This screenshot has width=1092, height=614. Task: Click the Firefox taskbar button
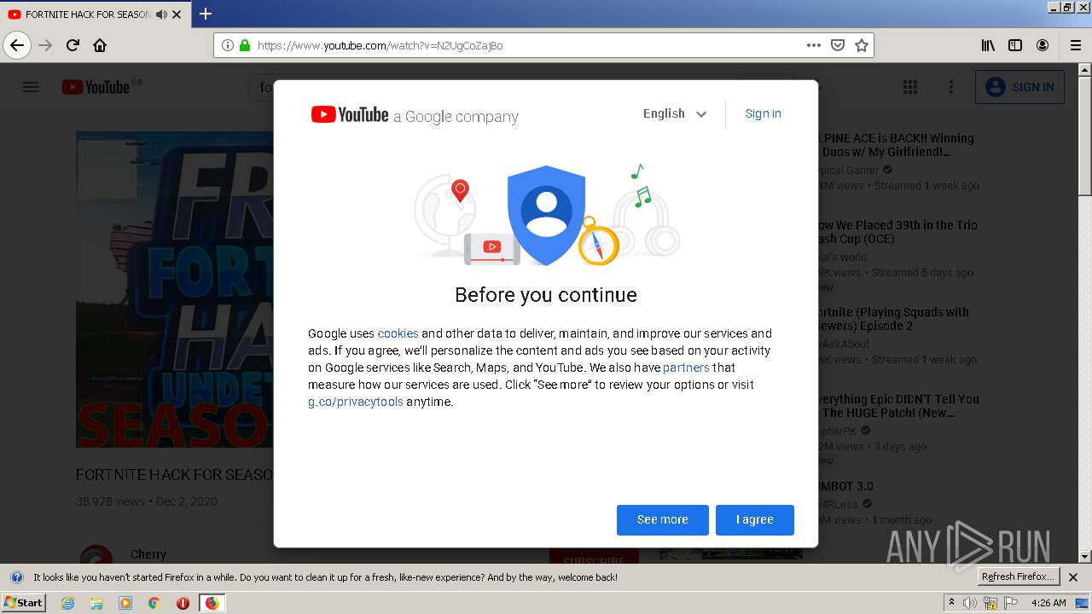tap(212, 603)
